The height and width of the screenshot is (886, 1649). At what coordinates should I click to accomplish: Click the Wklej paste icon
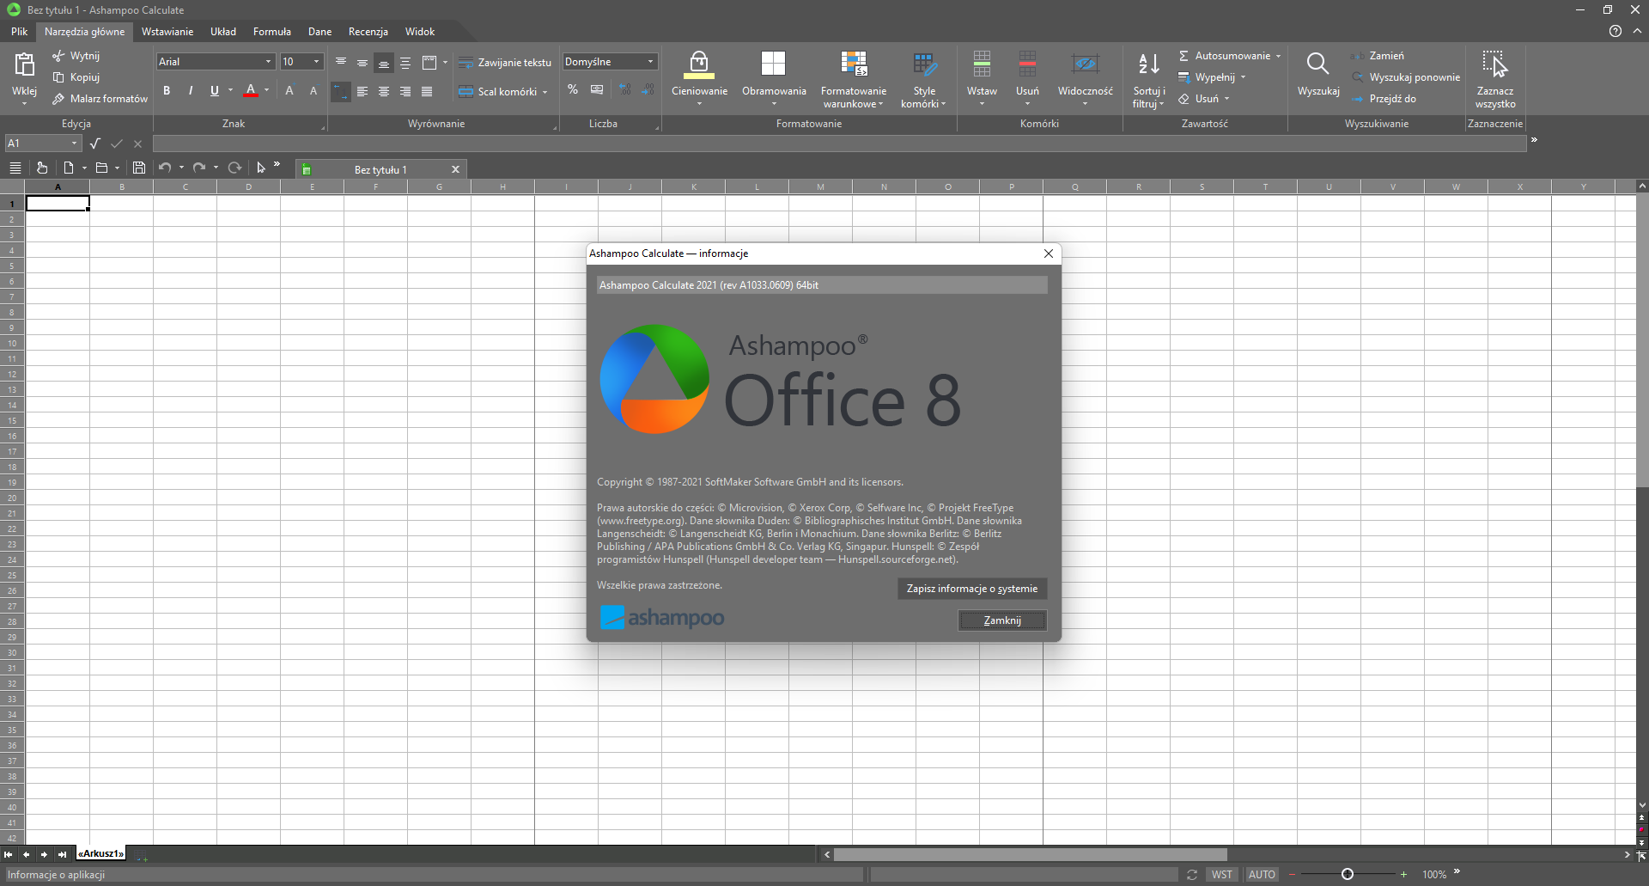click(24, 65)
